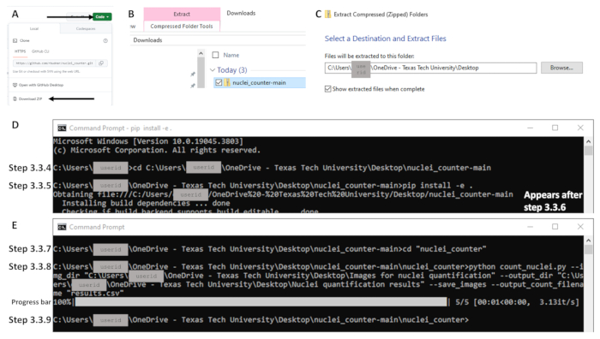Click the GitHub repository URL field
600x339 pixels.
coord(55,63)
